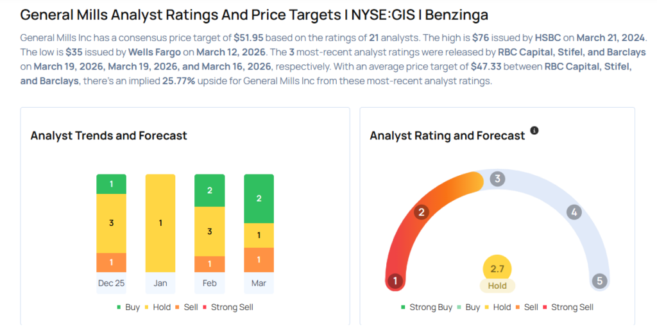Toggle Buy series in the Analyst Trends legend
Screen dimensions: 657x326
[128, 307]
